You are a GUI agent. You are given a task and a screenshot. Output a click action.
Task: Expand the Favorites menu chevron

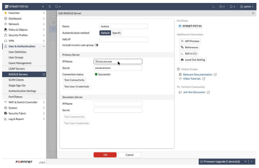coord(44,13)
